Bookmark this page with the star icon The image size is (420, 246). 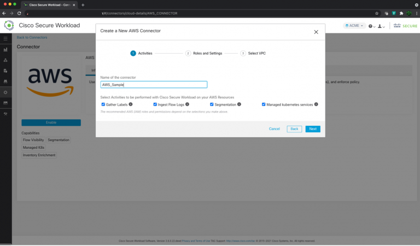pyautogui.click(x=377, y=13)
